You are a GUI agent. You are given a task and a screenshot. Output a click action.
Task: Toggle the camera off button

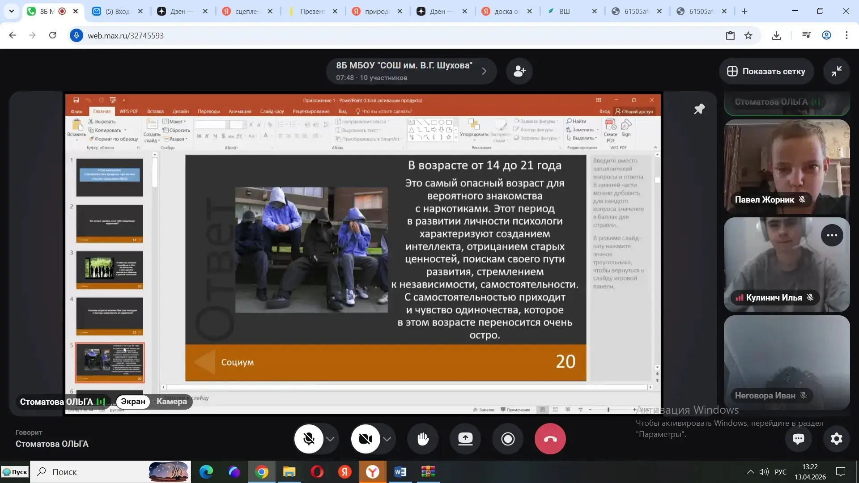tap(366, 439)
